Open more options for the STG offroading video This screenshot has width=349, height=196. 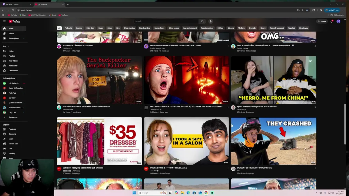click(x=315, y=168)
